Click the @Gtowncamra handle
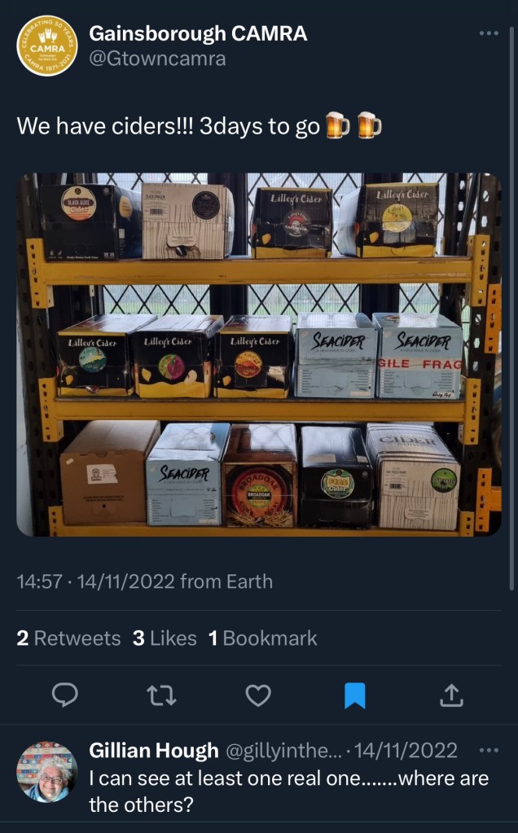 pos(157,59)
